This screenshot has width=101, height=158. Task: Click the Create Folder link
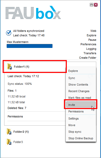pos(88,58)
